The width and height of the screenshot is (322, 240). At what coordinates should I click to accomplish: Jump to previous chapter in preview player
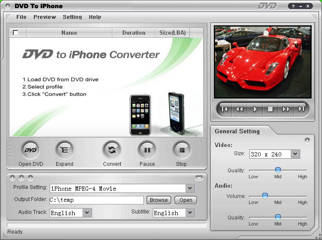pos(225,109)
